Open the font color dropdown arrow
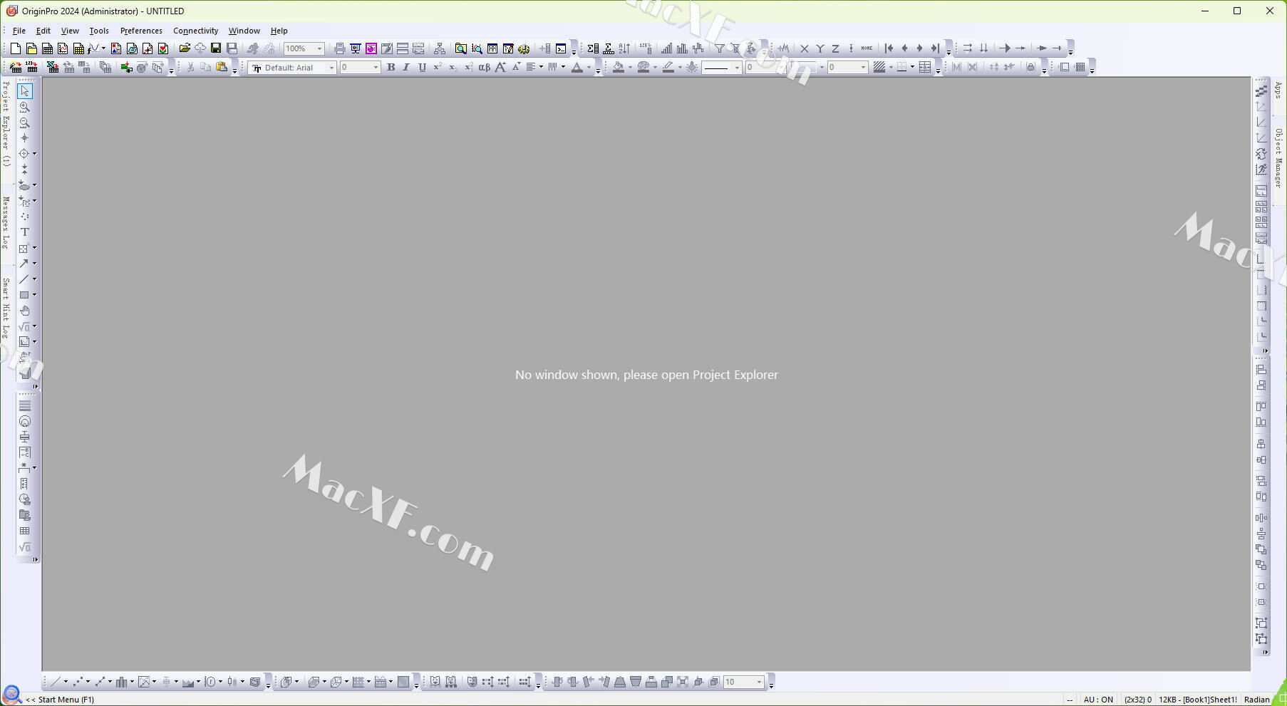The image size is (1287, 706). (589, 67)
